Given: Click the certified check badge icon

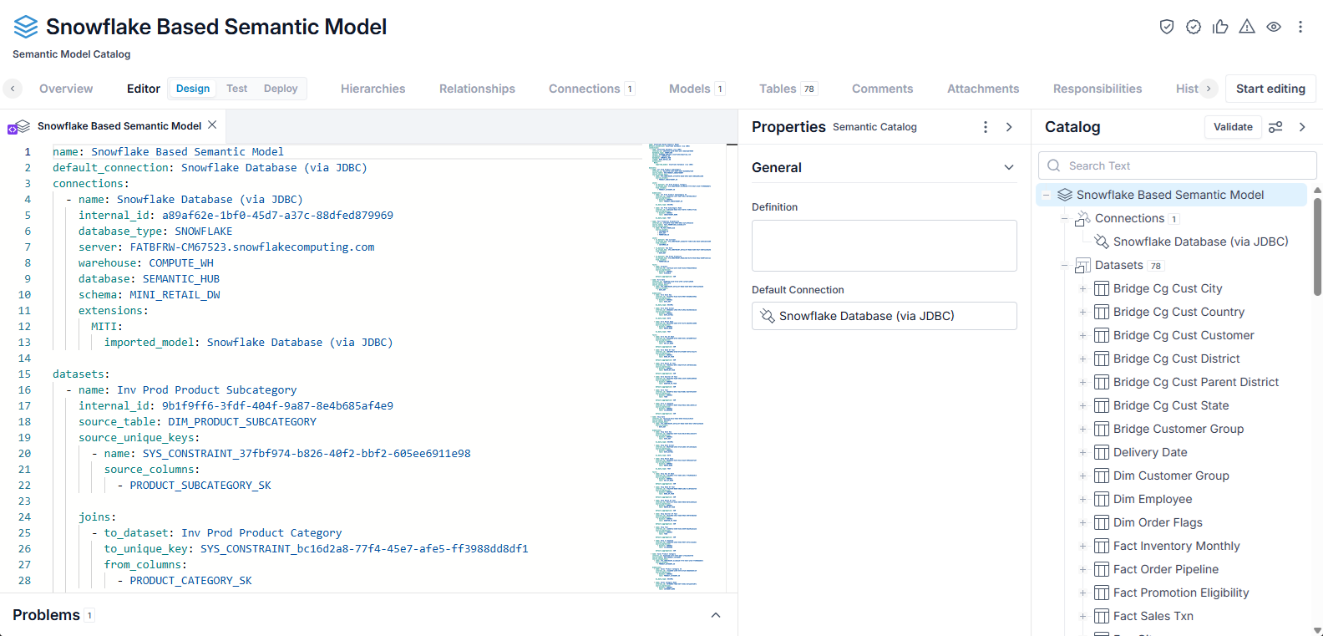Looking at the screenshot, I should pos(1194,27).
